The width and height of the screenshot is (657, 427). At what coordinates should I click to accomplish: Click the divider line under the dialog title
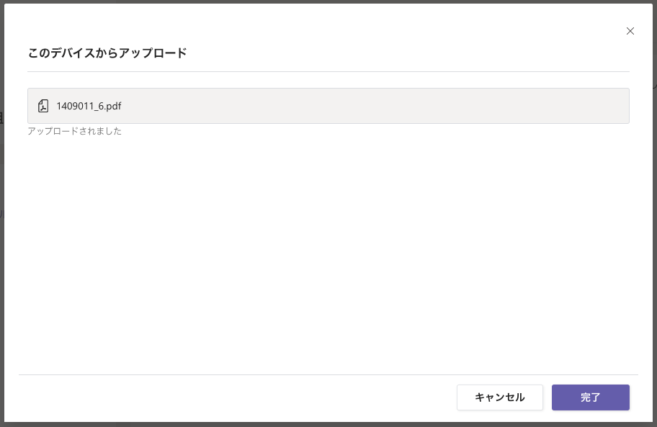pyautogui.click(x=328, y=72)
